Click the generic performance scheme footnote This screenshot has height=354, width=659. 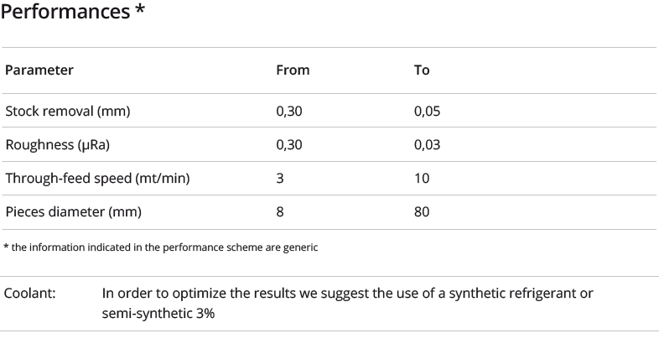[160, 247]
